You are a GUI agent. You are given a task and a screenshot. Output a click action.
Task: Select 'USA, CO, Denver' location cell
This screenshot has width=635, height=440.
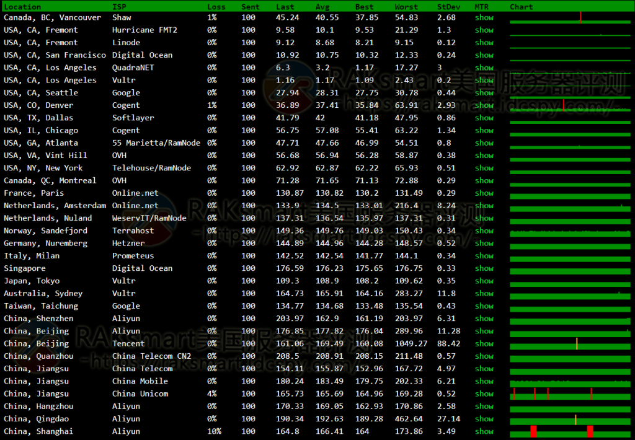(x=38, y=105)
